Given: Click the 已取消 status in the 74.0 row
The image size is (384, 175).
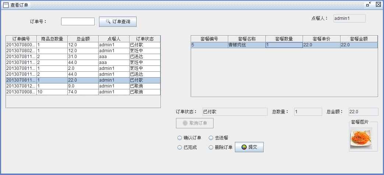Looking at the screenshot, I should [x=145, y=92].
